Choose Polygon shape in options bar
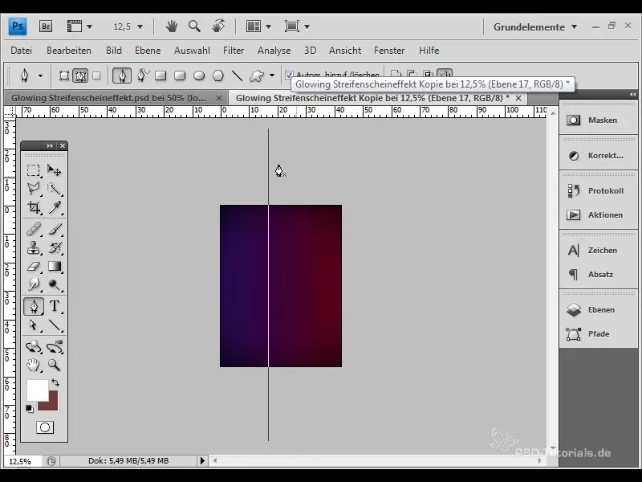The height and width of the screenshot is (482, 642). [x=218, y=76]
